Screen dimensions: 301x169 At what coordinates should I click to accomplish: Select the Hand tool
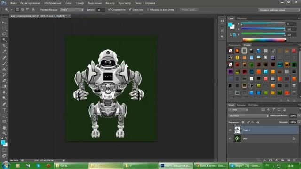(x=4, y=127)
